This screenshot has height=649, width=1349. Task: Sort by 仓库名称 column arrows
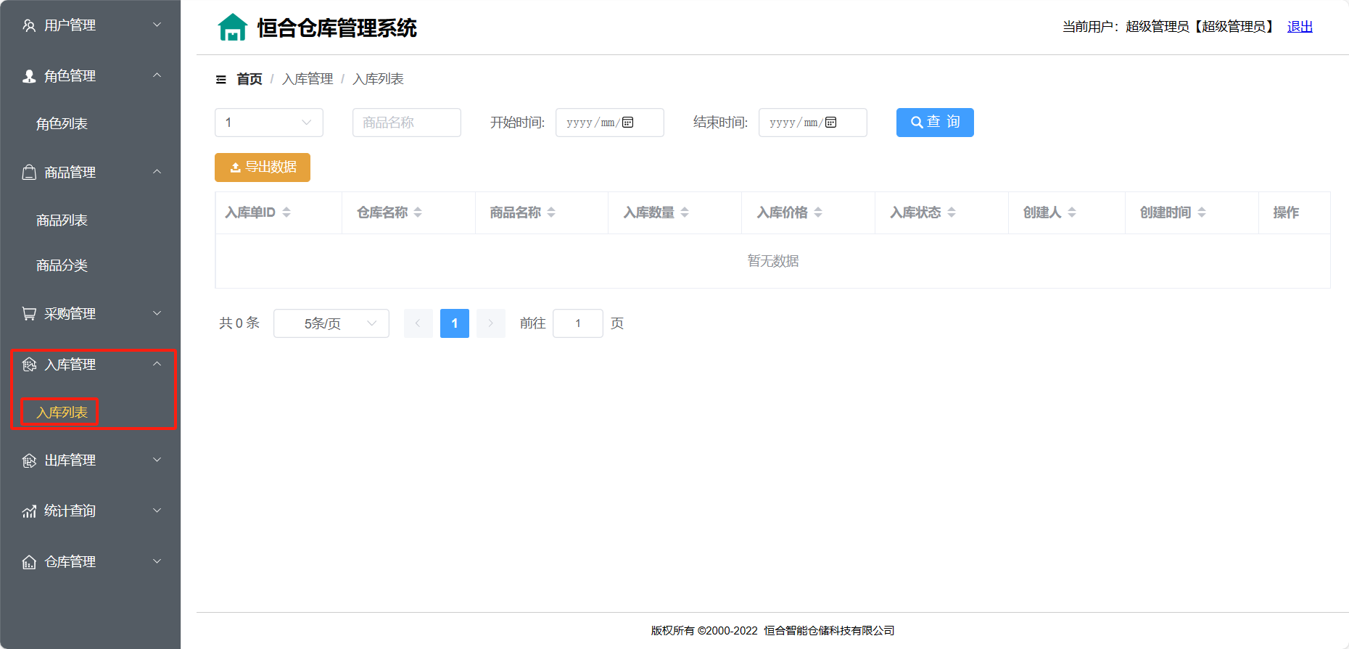tap(418, 212)
